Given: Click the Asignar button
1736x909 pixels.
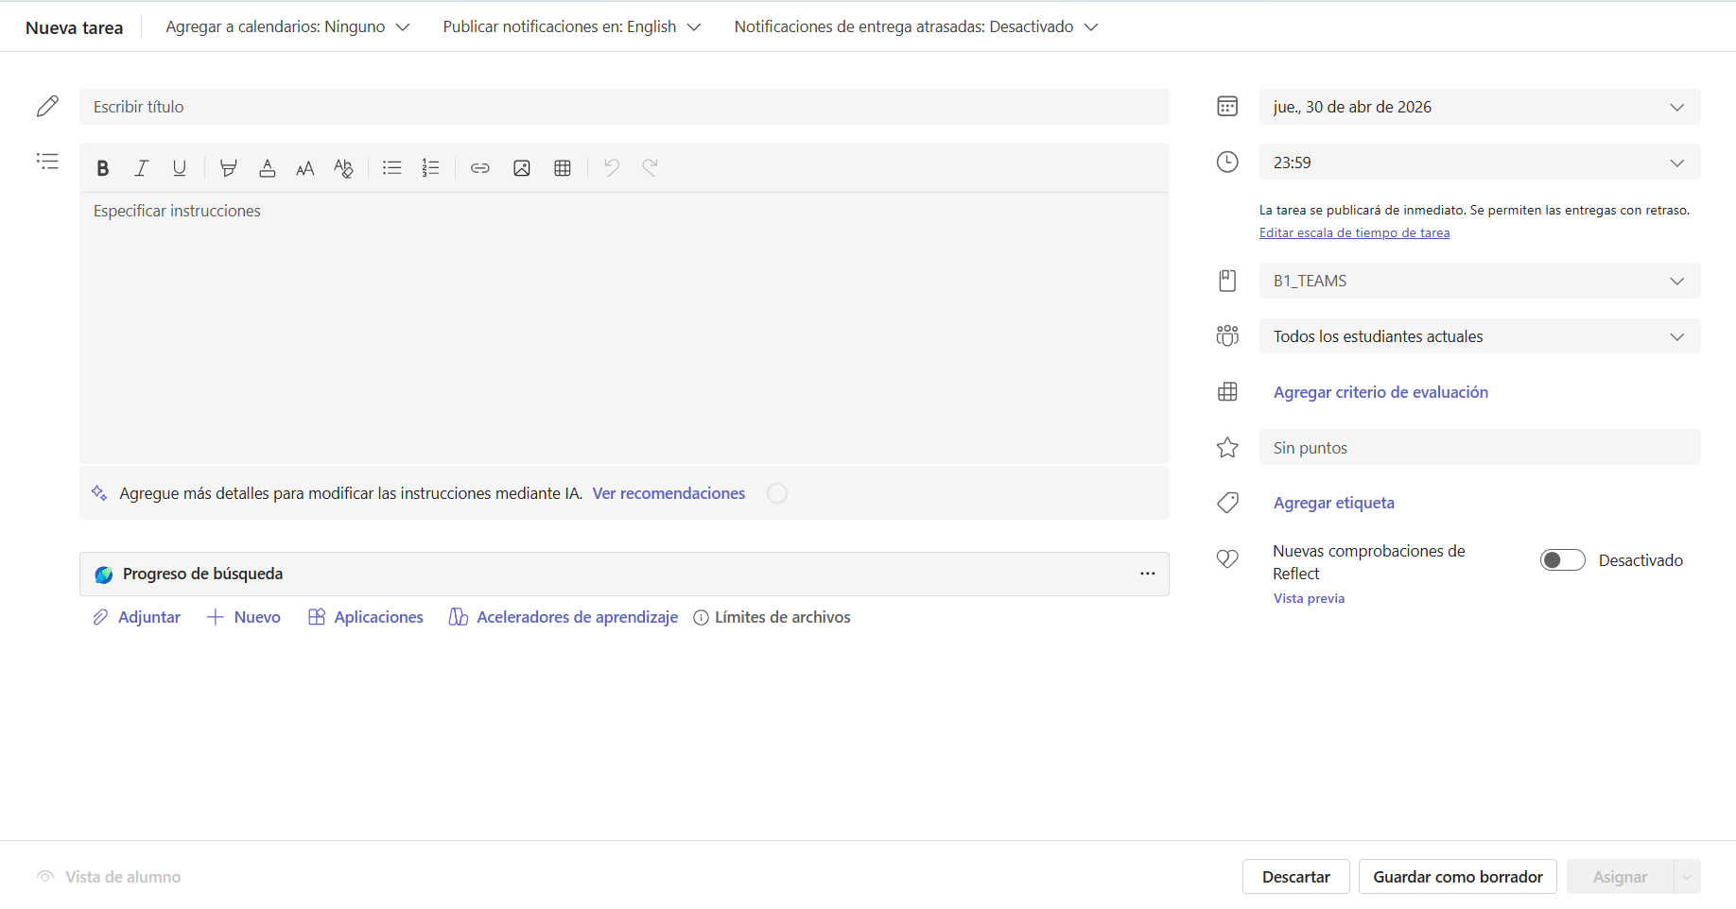Looking at the screenshot, I should coord(1620,877).
